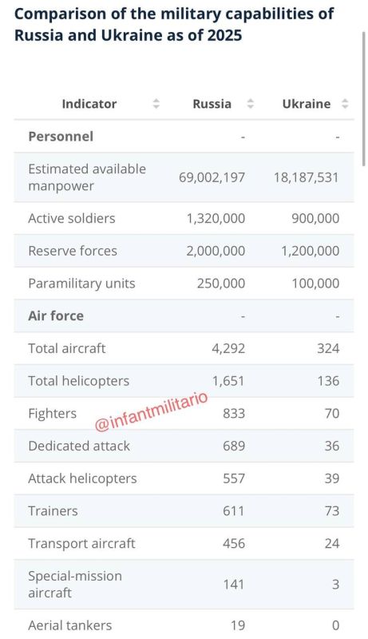This screenshot has width=368, height=639.
Task: Click the @infantmilitario watermark
Action: tap(151, 411)
